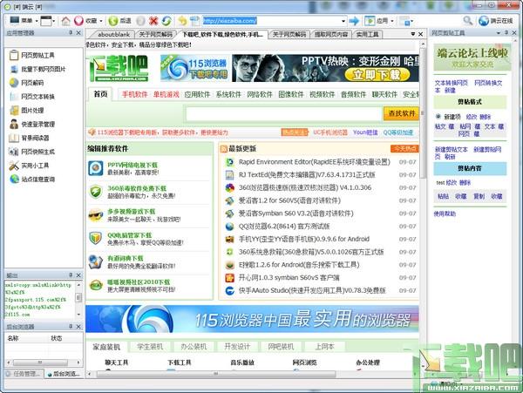Click the 文本转换网页 link

(452, 83)
